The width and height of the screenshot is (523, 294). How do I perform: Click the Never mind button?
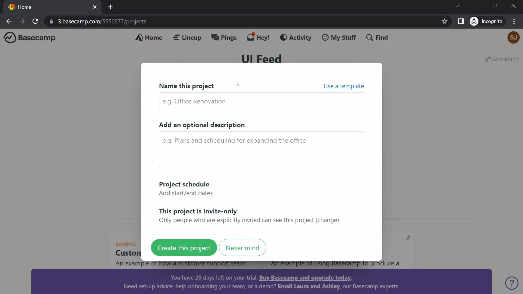[242, 248]
